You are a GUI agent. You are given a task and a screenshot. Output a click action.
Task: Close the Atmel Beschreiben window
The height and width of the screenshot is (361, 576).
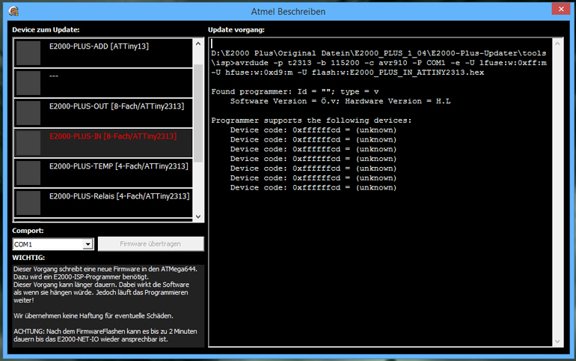(557, 10)
